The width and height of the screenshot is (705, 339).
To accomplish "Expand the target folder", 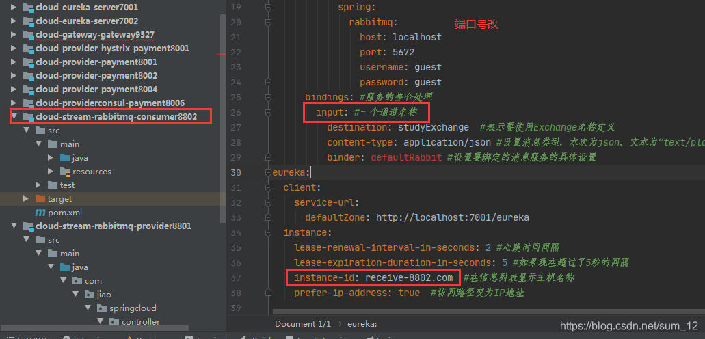I will point(26,199).
